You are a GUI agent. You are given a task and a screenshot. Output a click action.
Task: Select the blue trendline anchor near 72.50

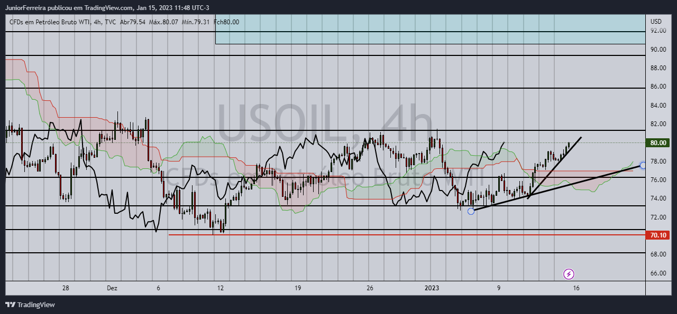[471, 211]
